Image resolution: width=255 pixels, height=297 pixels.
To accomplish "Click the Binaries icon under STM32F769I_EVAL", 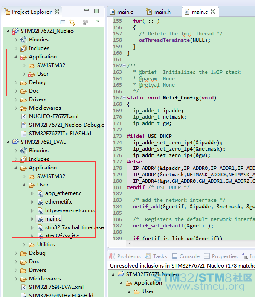I will 23,151.
